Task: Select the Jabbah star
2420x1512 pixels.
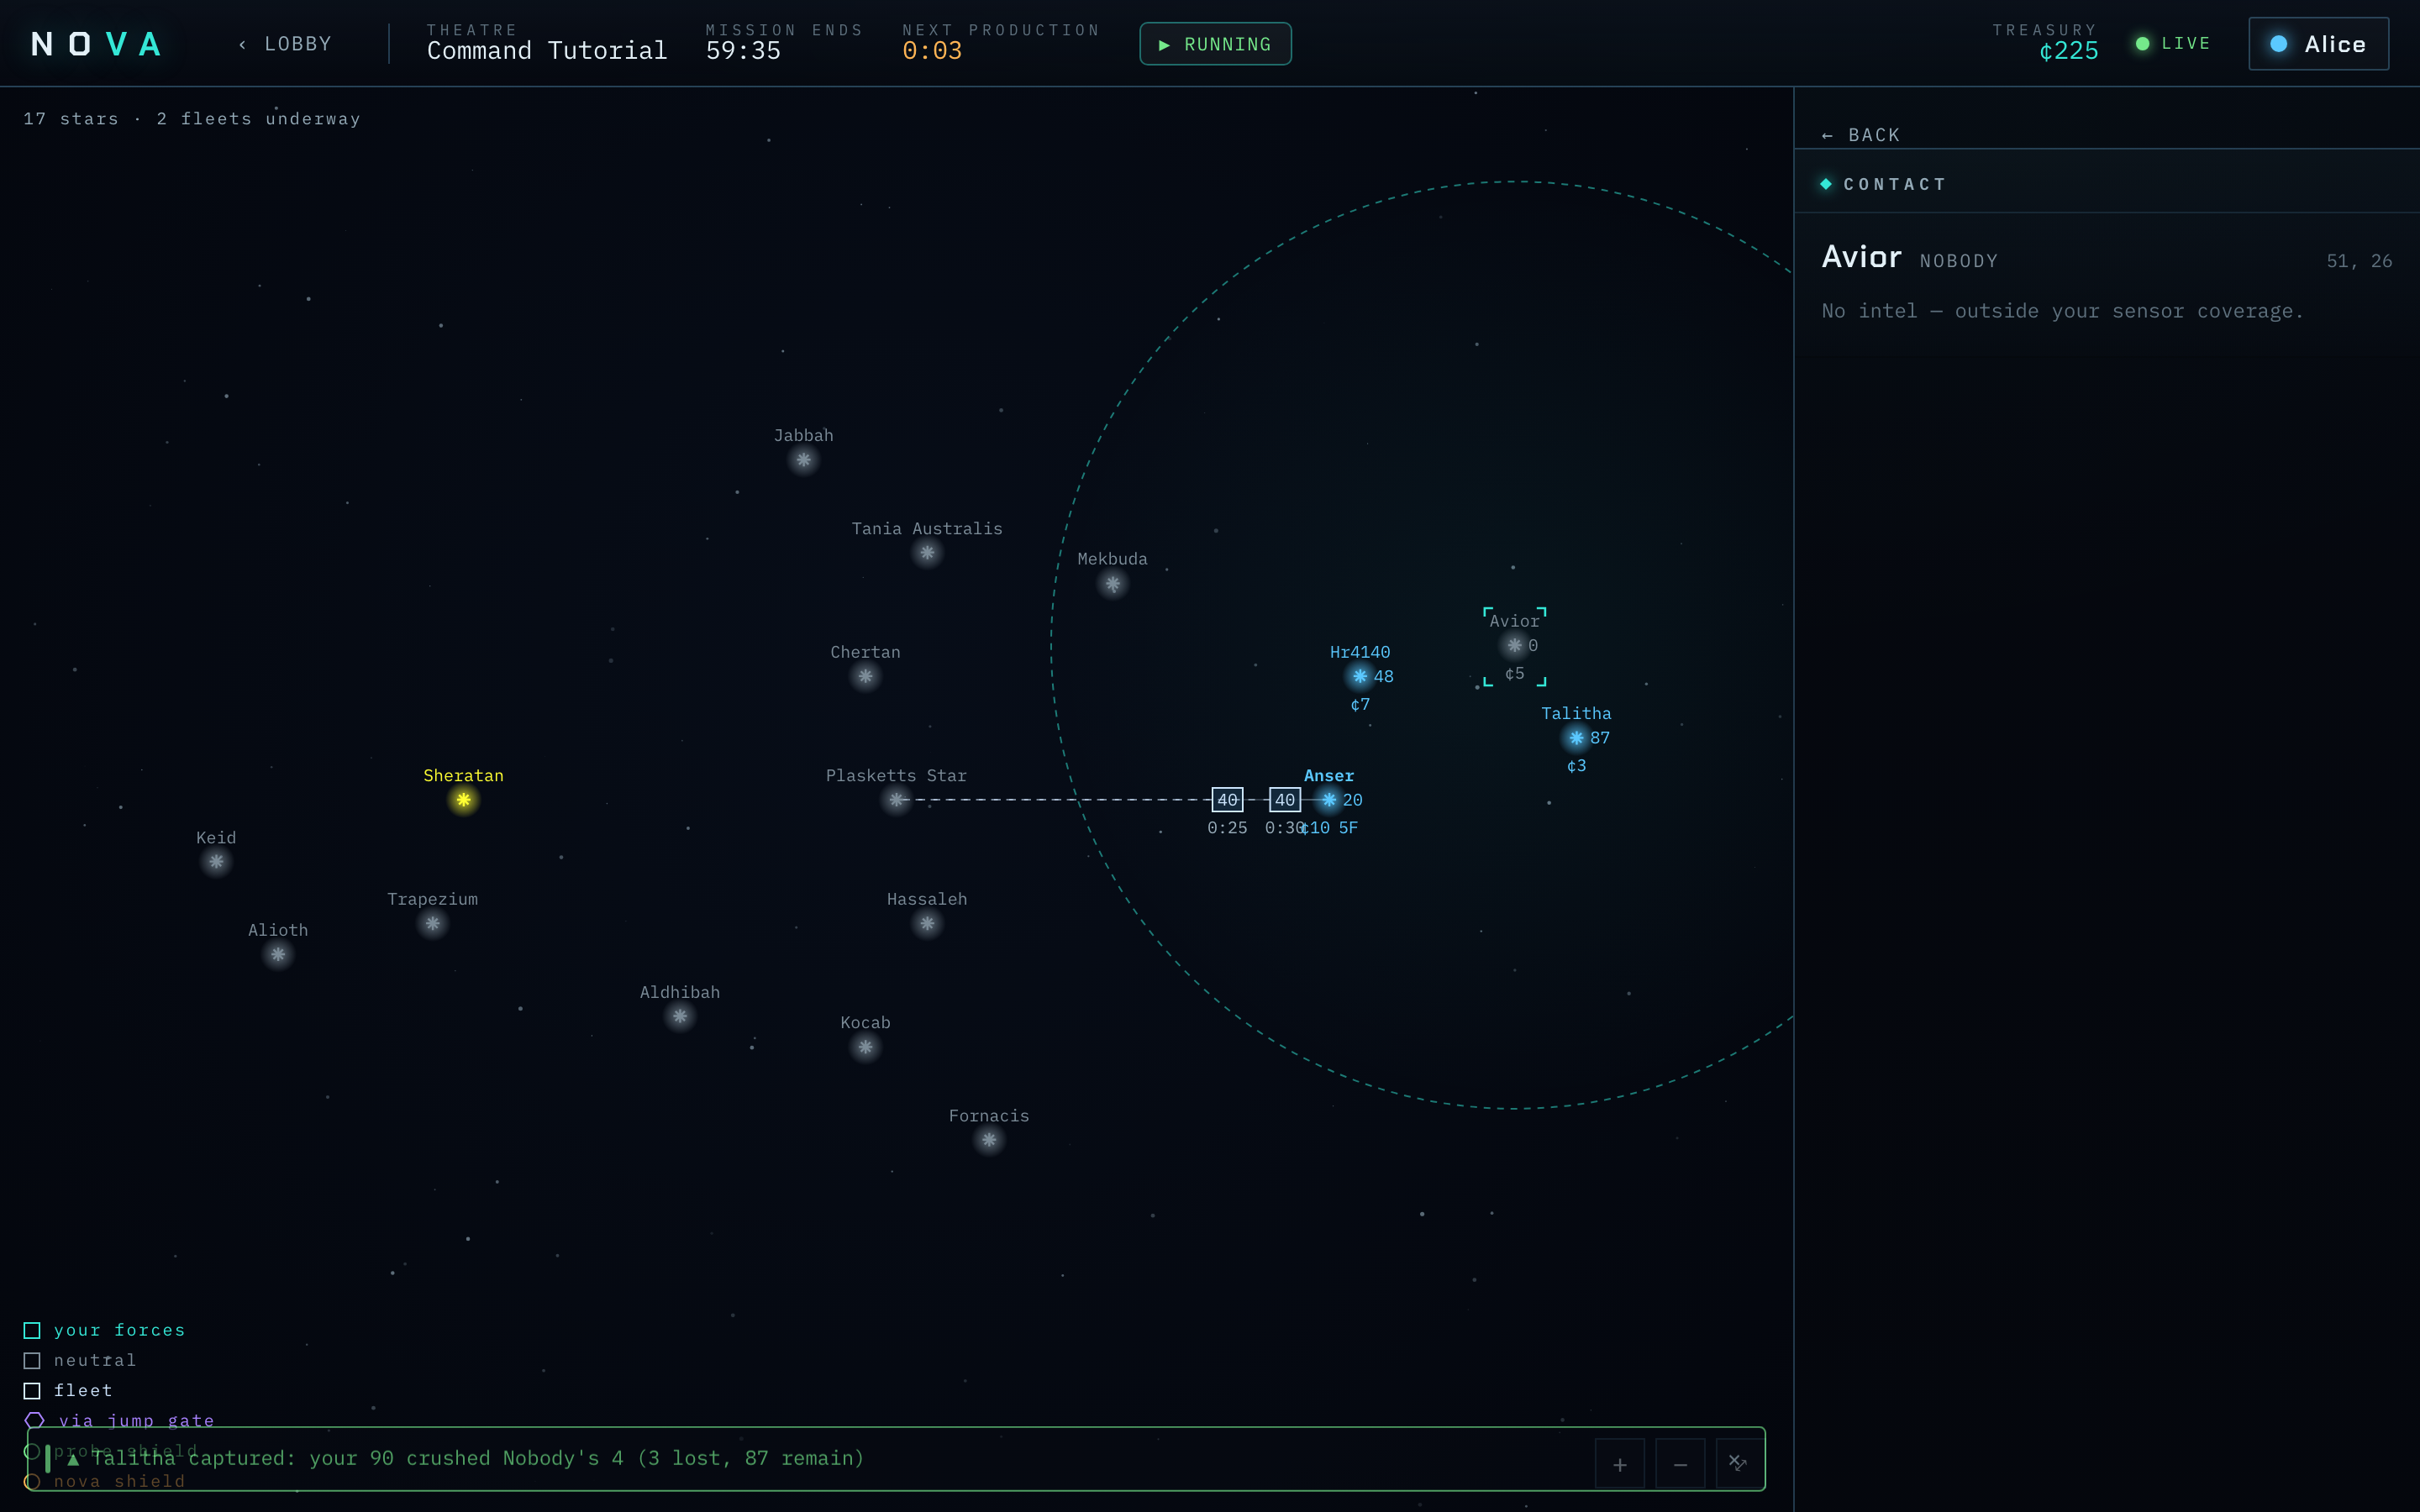Action: (x=803, y=460)
